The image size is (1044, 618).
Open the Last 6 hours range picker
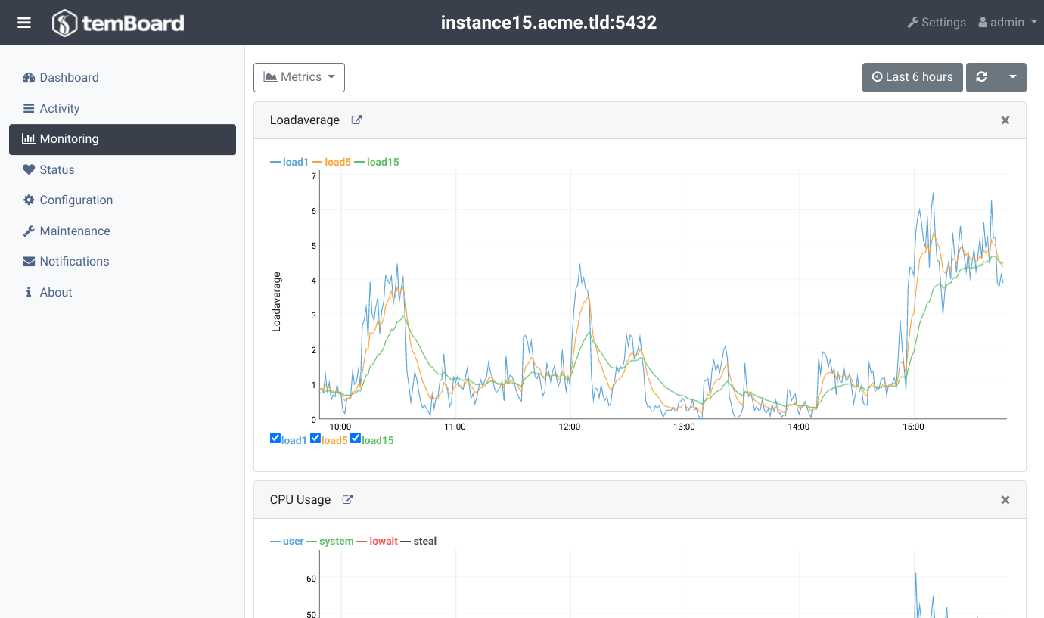coord(912,77)
